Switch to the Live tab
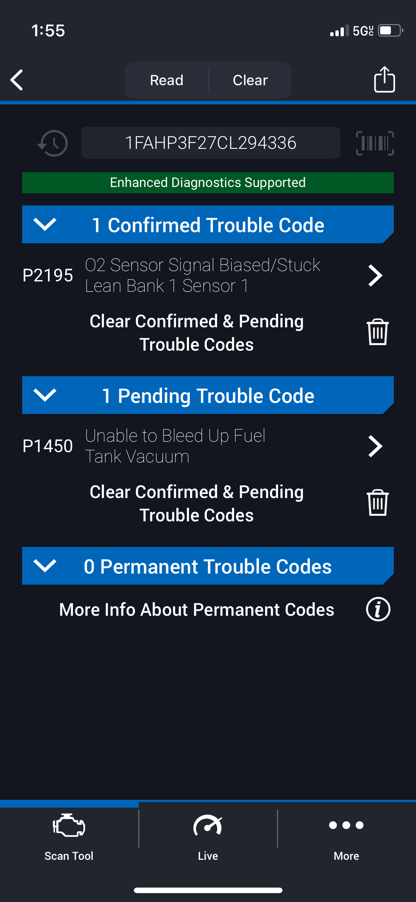 point(208,834)
